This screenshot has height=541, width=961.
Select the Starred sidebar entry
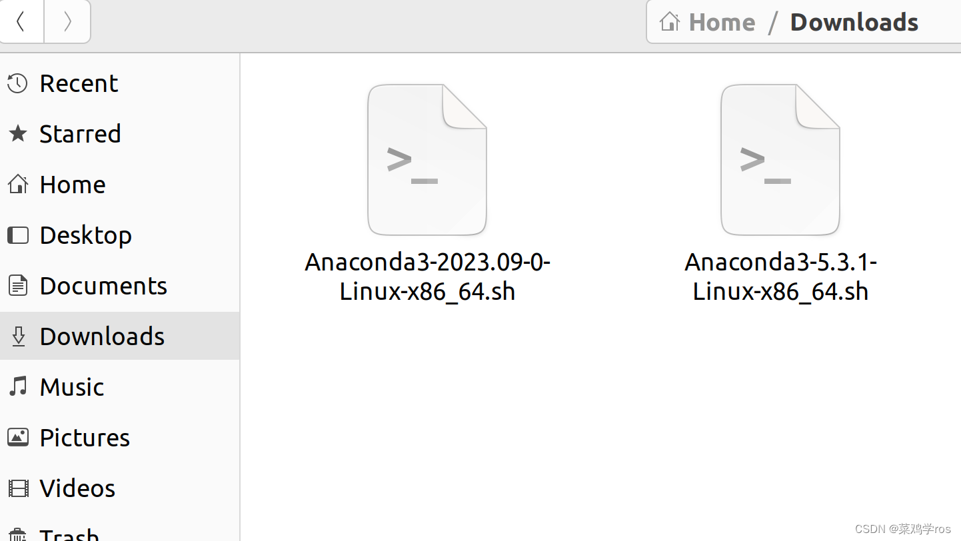(80, 133)
